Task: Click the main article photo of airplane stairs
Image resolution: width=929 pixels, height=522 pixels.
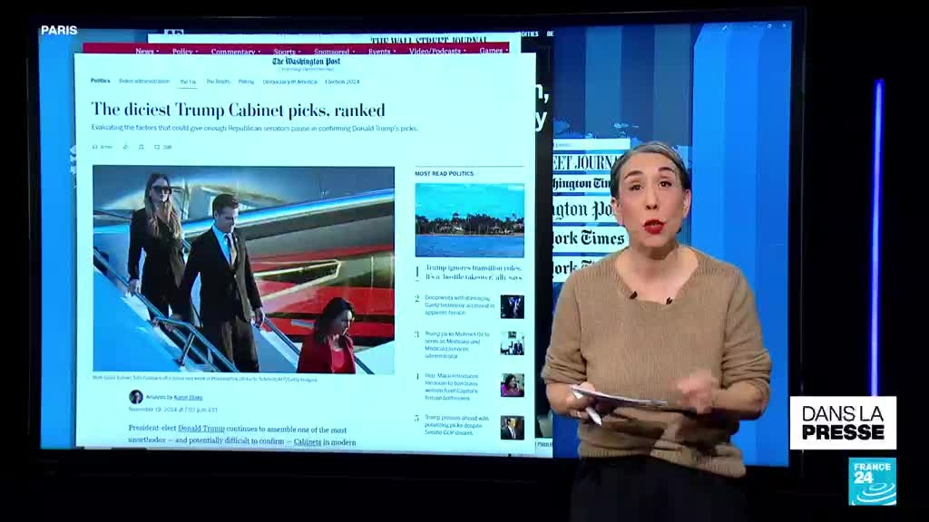Action: coord(243,269)
